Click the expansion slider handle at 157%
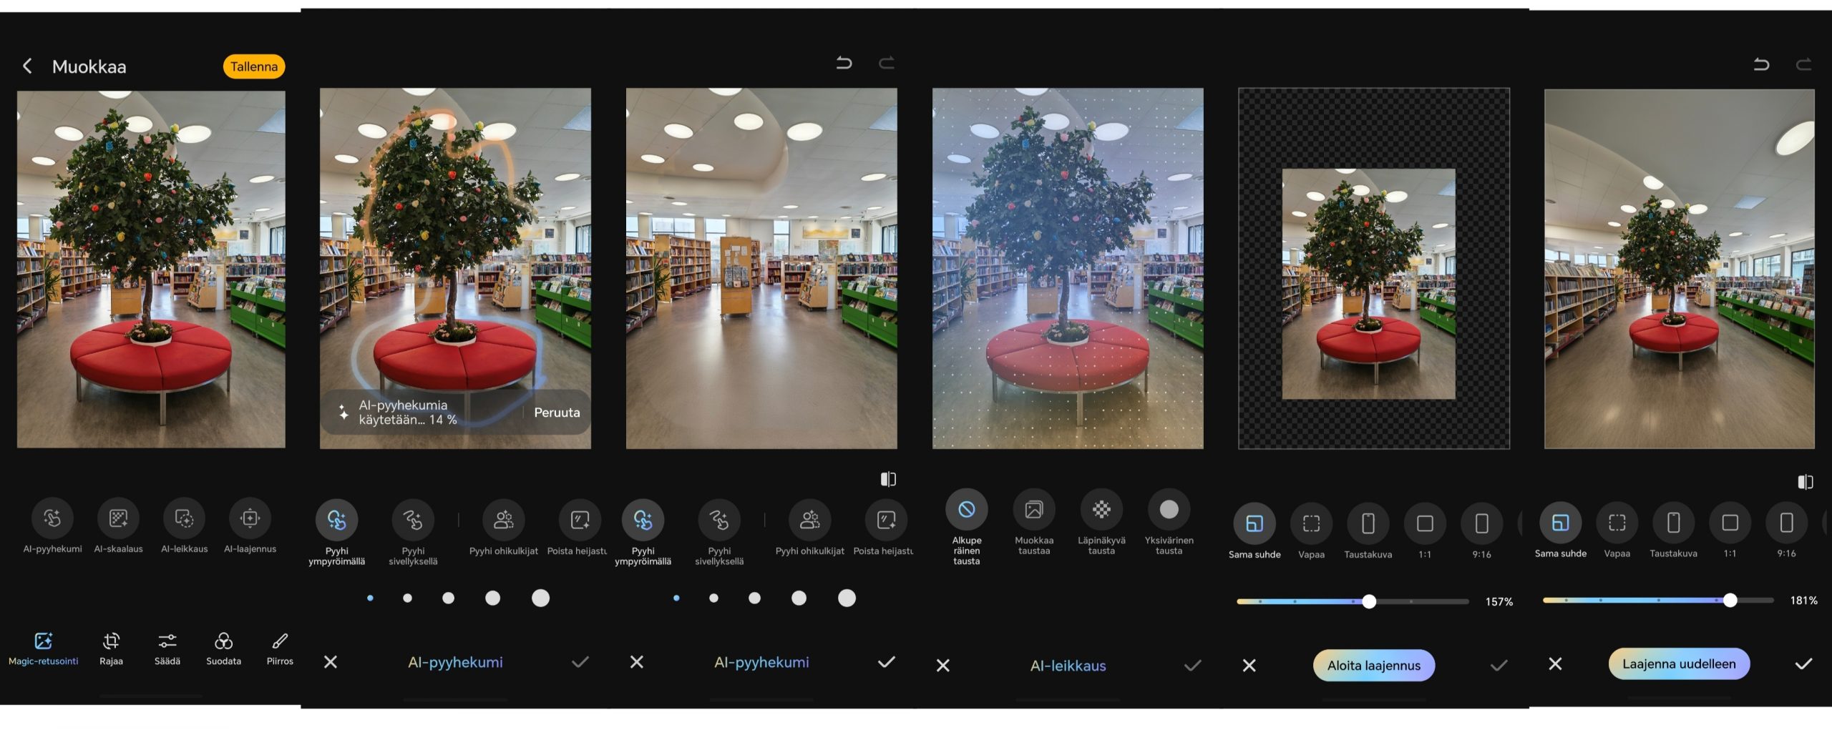The height and width of the screenshot is (730, 1832). pos(1369,601)
